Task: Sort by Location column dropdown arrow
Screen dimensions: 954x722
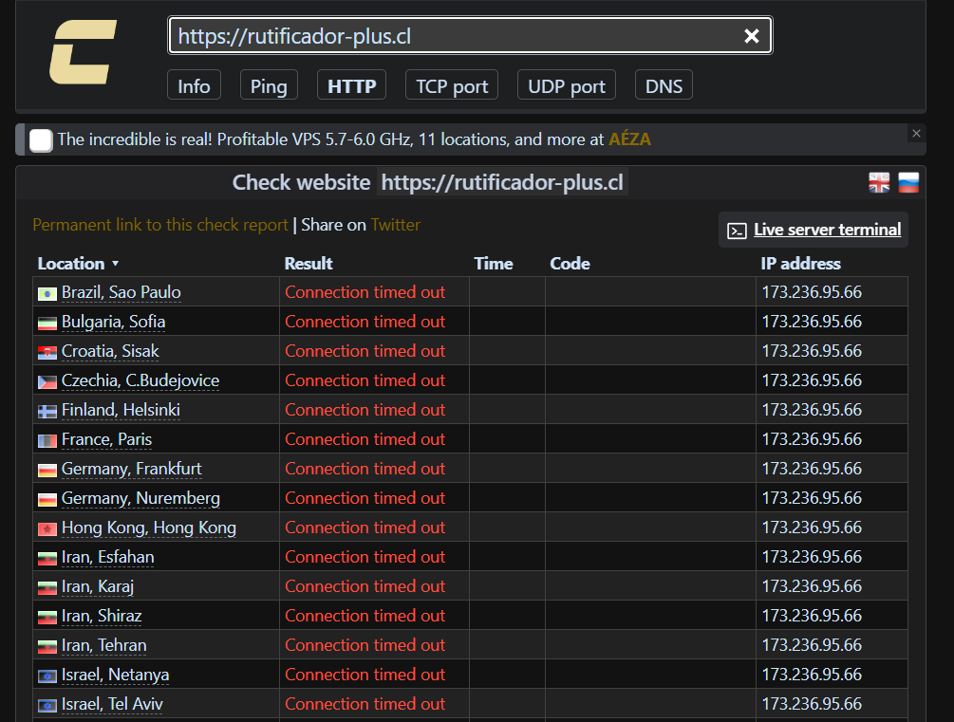Action: pos(115,264)
